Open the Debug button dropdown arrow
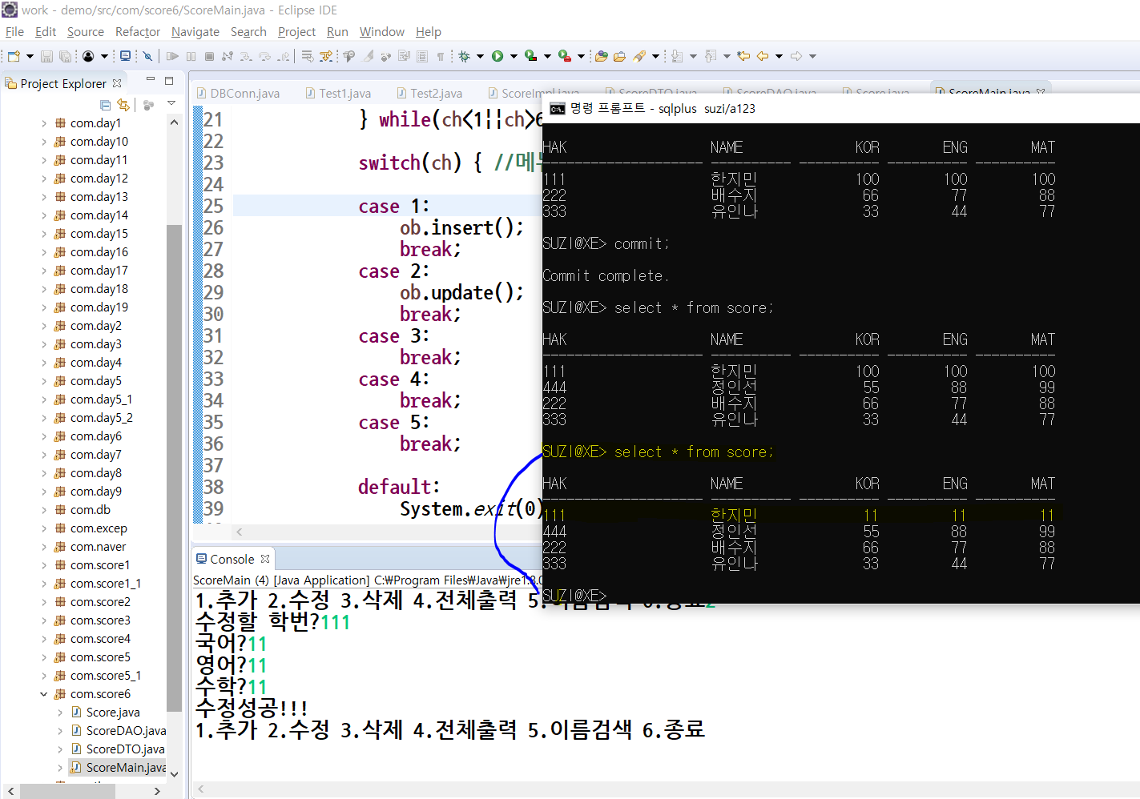1140x799 pixels. (480, 56)
